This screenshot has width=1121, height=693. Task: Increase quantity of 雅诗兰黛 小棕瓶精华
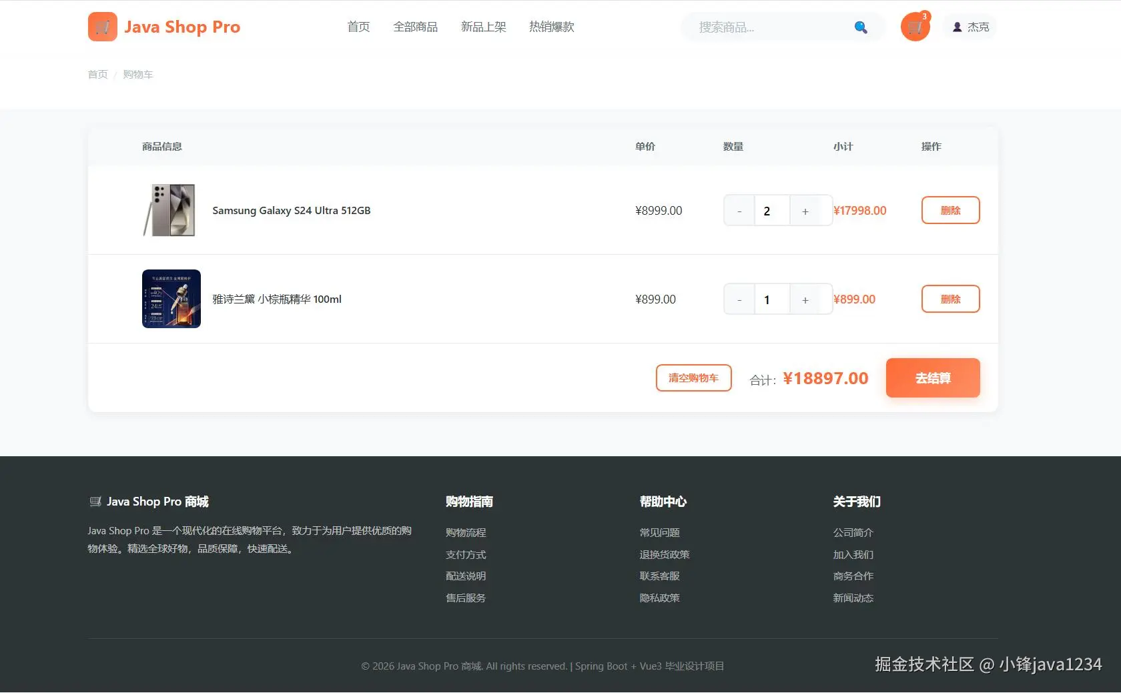tap(805, 299)
